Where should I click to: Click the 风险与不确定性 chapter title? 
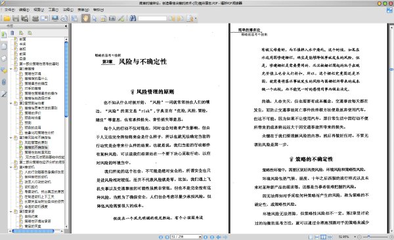142,62
